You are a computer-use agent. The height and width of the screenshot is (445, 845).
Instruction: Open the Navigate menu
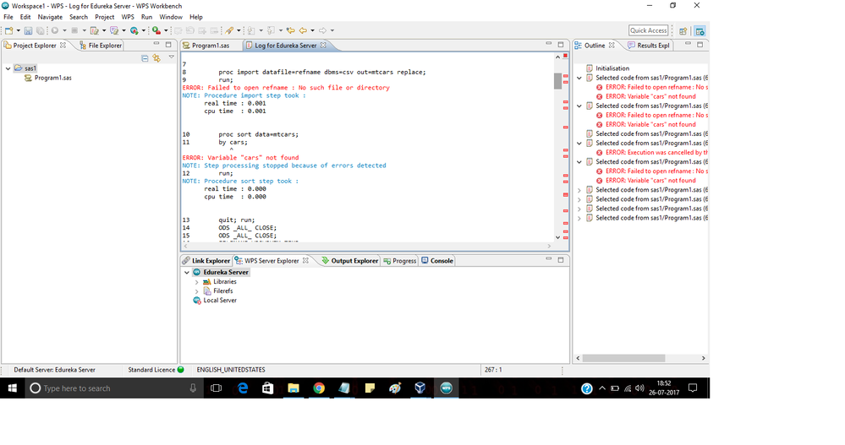pos(50,17)
